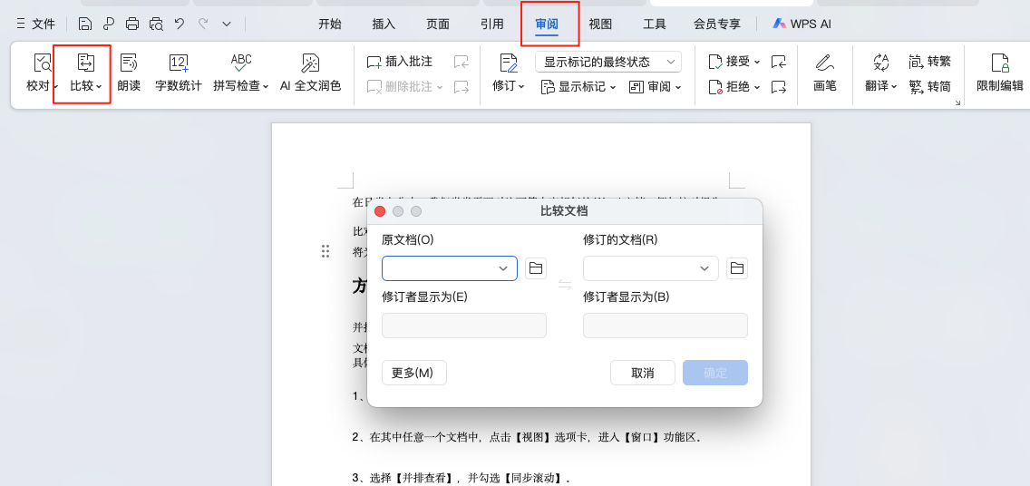Open 字数统计 word count
Screen dimensions: 1030x486
coord(179,73)
